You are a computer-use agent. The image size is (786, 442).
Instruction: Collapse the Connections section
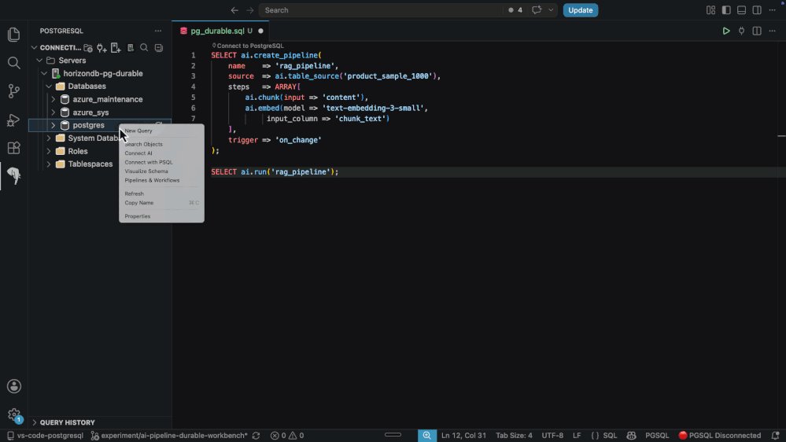coord(34,48)
